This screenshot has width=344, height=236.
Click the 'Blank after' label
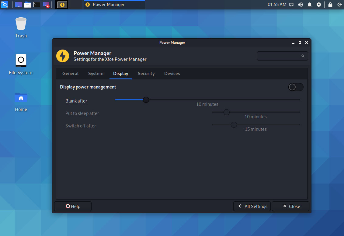[x=76, y=101]
